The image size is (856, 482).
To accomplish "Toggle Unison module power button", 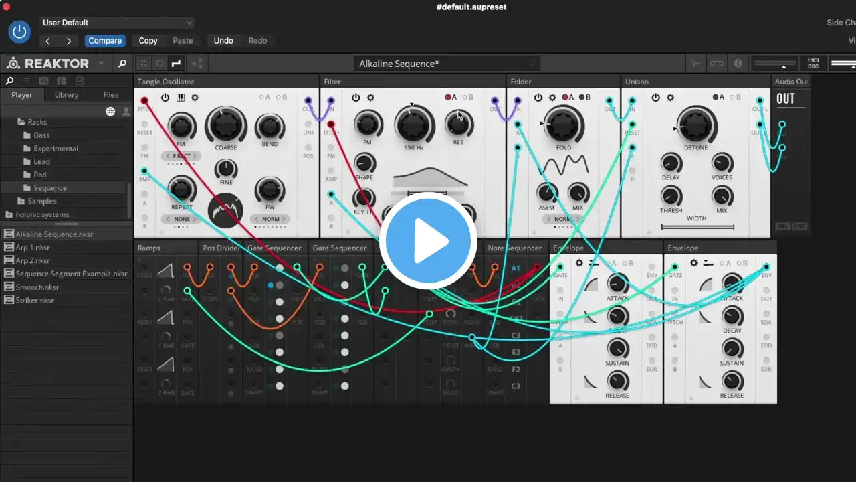I will coord(655,98).
